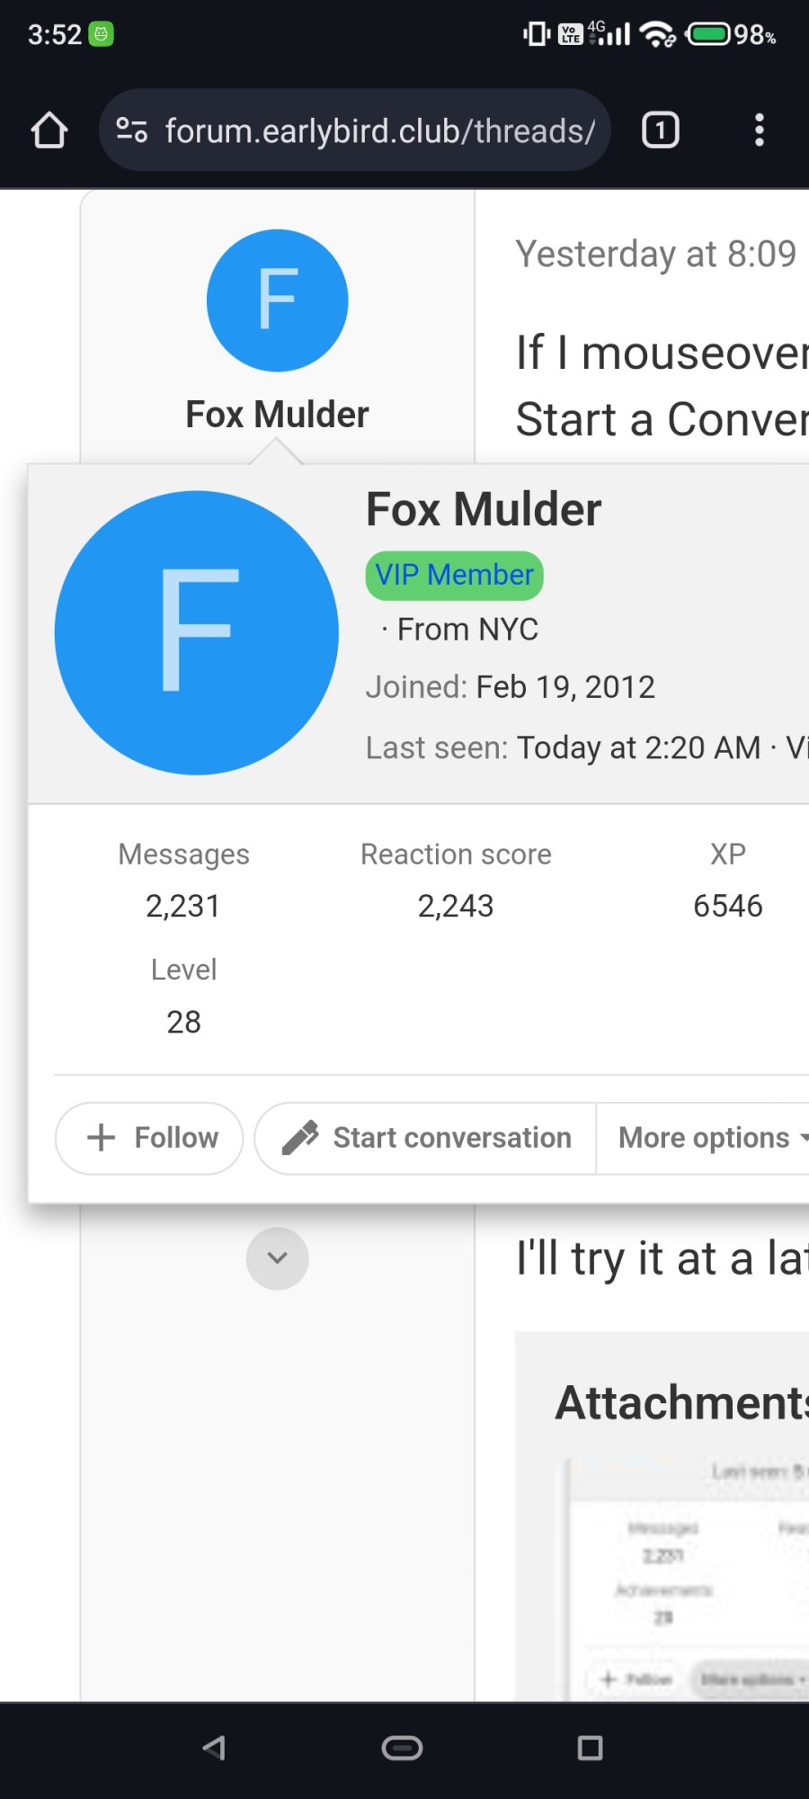Tap the Android back navigation button
The height and width of the screenshot is (1799, 809).
[x=214, y=1748]
